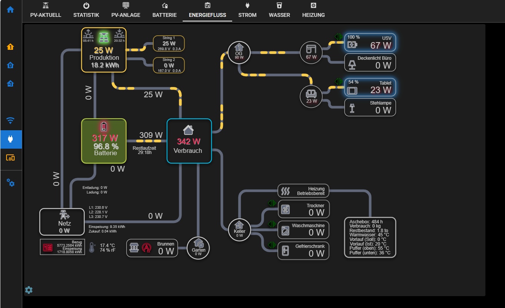Click the Bezug 5773.2584 kWh reading

[70, 244]
